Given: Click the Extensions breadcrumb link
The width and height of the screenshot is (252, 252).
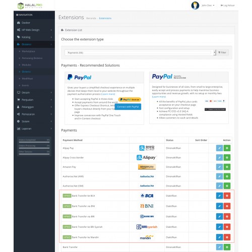Looking at the screenshot, I should coord(105,18).
